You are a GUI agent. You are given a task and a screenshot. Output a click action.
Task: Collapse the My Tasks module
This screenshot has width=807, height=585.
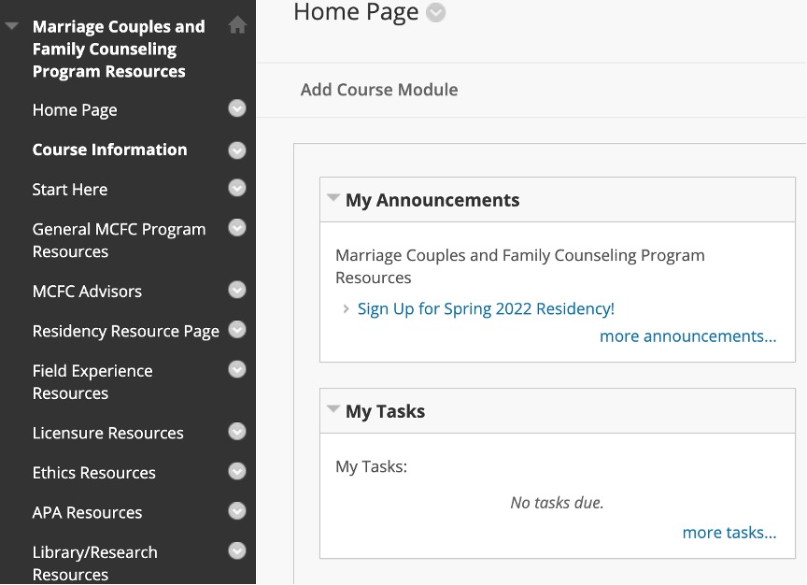(333, 409)
